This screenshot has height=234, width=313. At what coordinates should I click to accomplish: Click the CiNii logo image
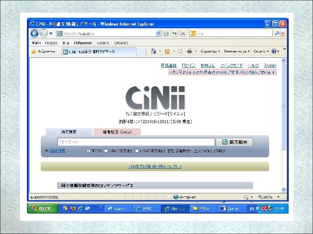(155, 97)
